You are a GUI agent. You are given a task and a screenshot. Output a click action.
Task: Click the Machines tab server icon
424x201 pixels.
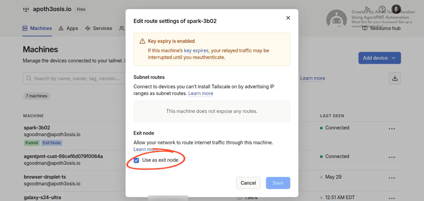[25, 28]
